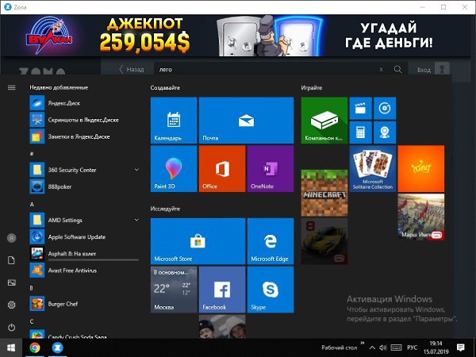Expand the Start hamburger menu
The image size is (476, 357).
click(x=11, y=87)
